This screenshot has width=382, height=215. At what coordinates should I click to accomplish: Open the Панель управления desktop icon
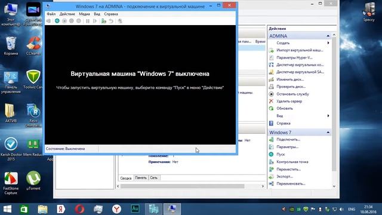pos(11,82)
